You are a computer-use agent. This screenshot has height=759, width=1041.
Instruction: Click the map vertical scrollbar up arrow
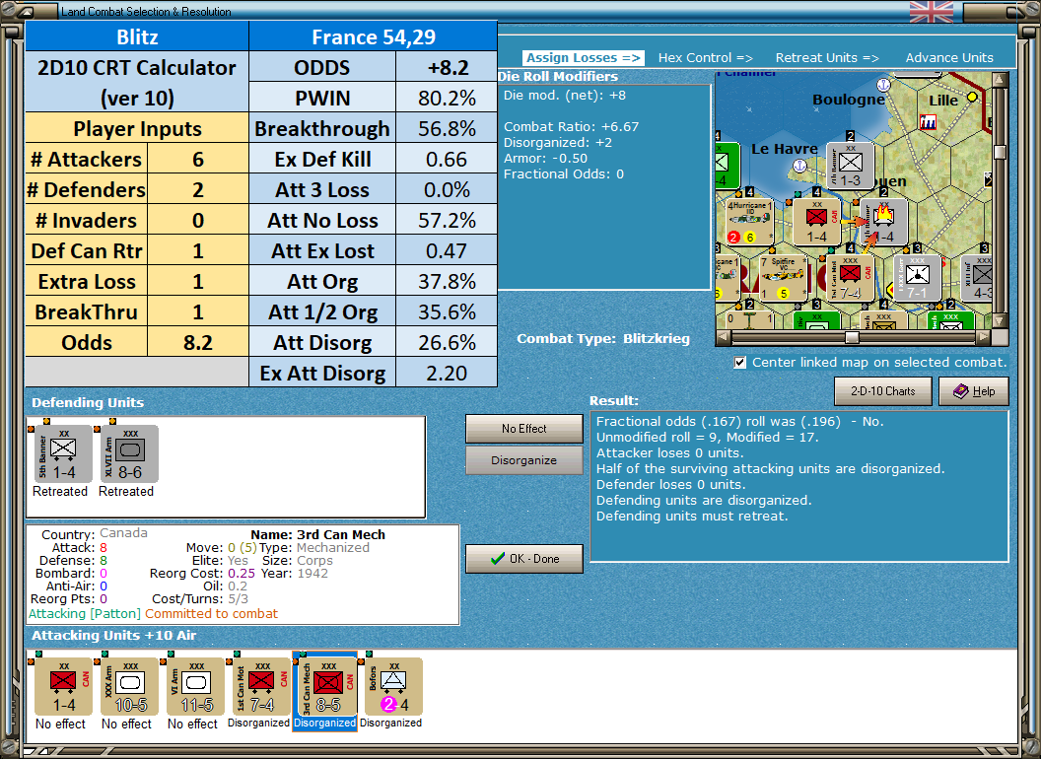point(999,80)
